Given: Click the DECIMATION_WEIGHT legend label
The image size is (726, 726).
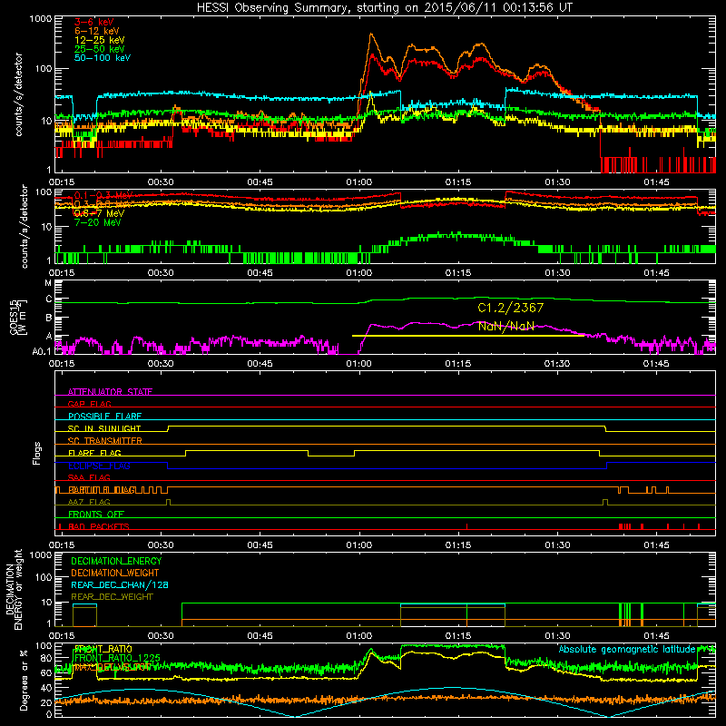Looking at the screenshot, I should (x=115, y=574).
